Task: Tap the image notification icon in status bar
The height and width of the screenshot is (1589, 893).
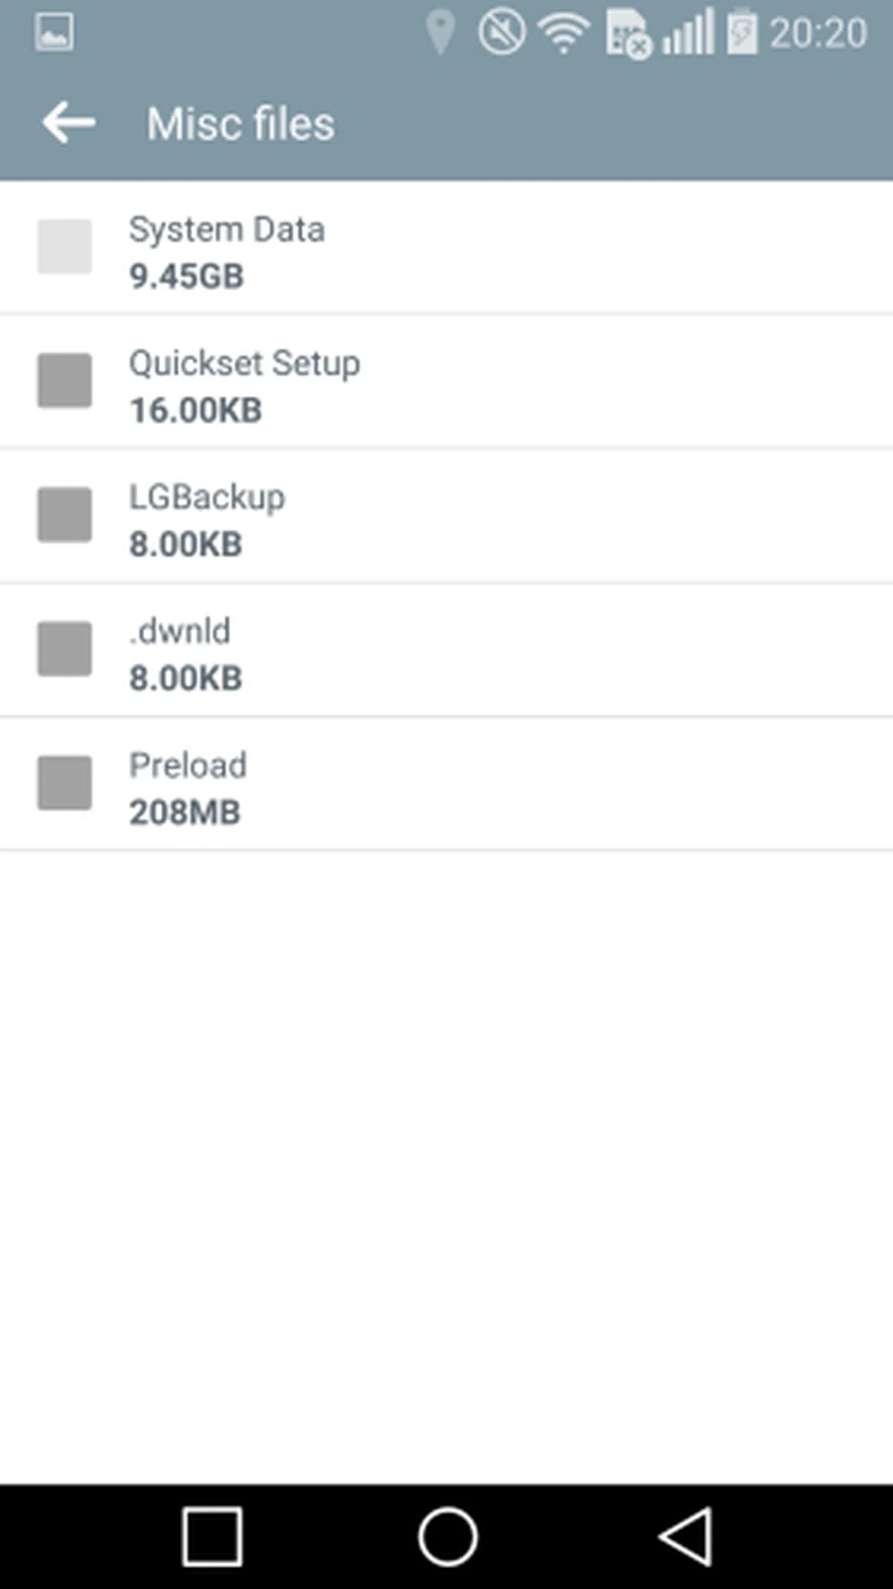Action: 54,33
